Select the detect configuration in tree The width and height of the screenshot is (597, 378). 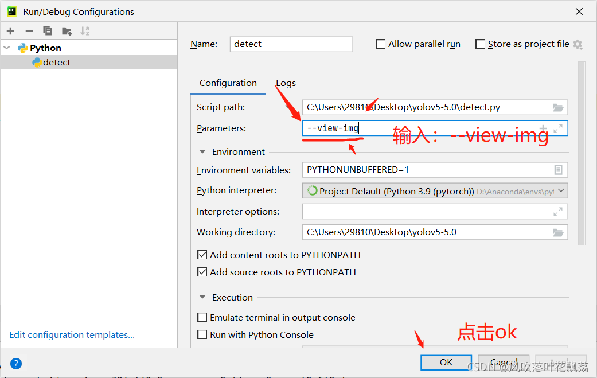(89, 63)
